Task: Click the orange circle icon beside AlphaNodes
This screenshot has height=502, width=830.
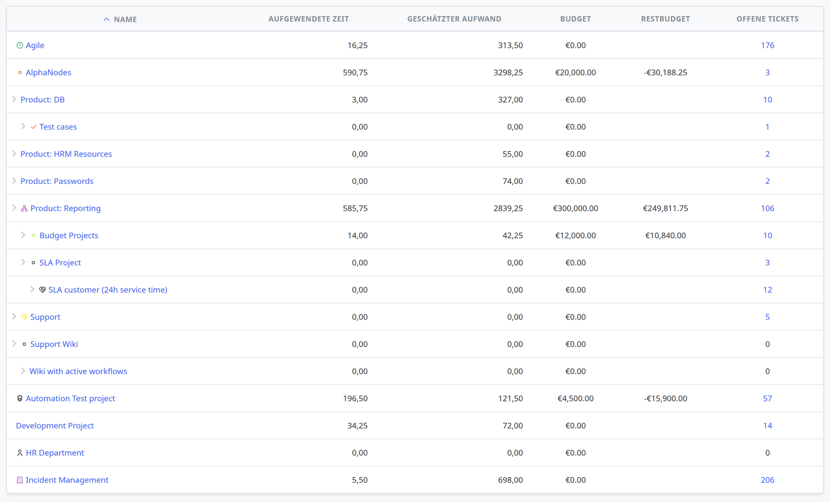Action: click(x=20, y=73)
